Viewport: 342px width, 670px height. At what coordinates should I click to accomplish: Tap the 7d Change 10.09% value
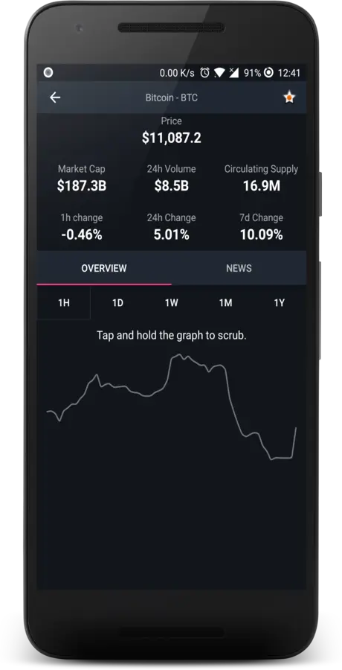coord(261,234)
